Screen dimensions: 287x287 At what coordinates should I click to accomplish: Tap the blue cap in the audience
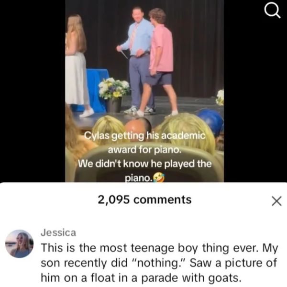[x=210, y=121]
